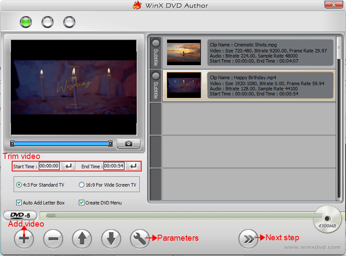Confirm Start Time with its enter arrow button
Image resolution: width=346 pixels, height=256 pixels.
[x=67, y=166]
